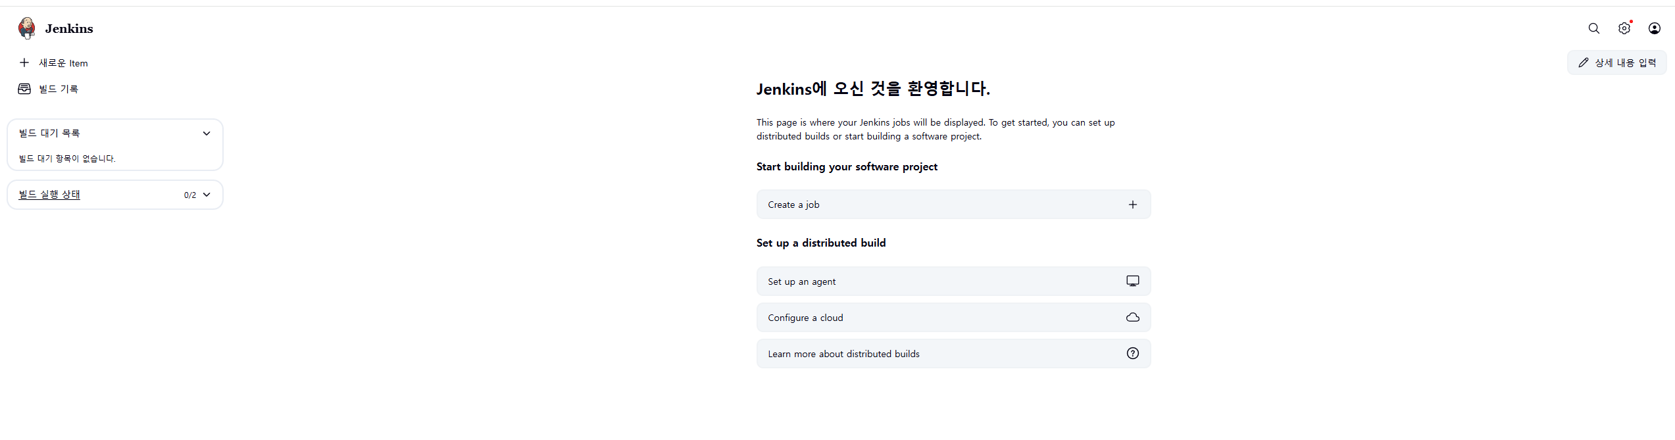Open the search magnifier icon
The height and width of the screenshot is (440, 1675).
1593,28
